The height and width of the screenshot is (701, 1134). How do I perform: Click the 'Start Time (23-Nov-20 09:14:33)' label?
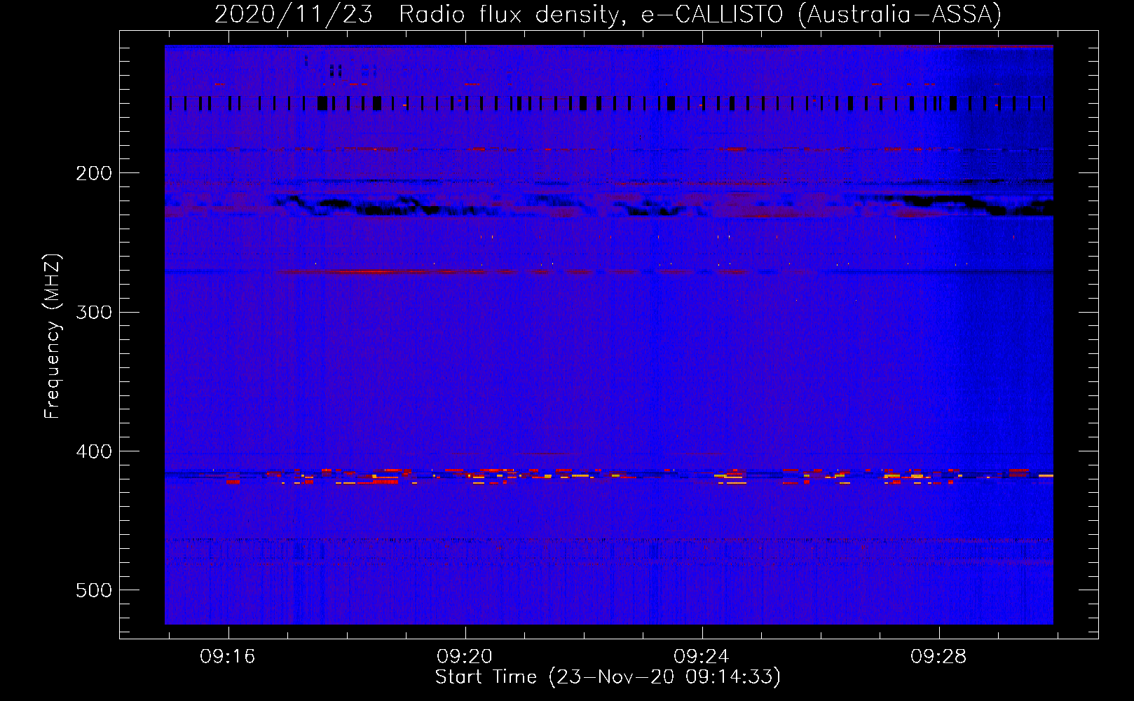tap(608, 677)
